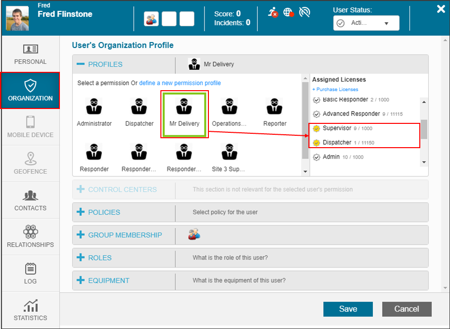This screenshot has width=450, height=329.
Task: Click the Save button
Action: coord(348,309)
